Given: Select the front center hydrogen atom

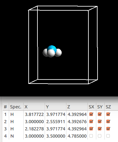Looking at the screenshot, I should (x=51, y=53).
